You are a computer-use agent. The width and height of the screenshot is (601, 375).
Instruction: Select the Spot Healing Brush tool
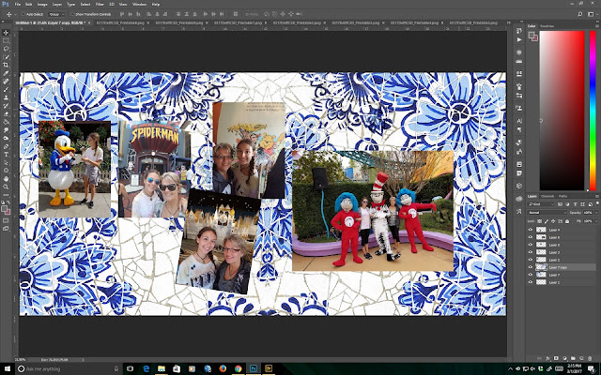coord(7,82)
